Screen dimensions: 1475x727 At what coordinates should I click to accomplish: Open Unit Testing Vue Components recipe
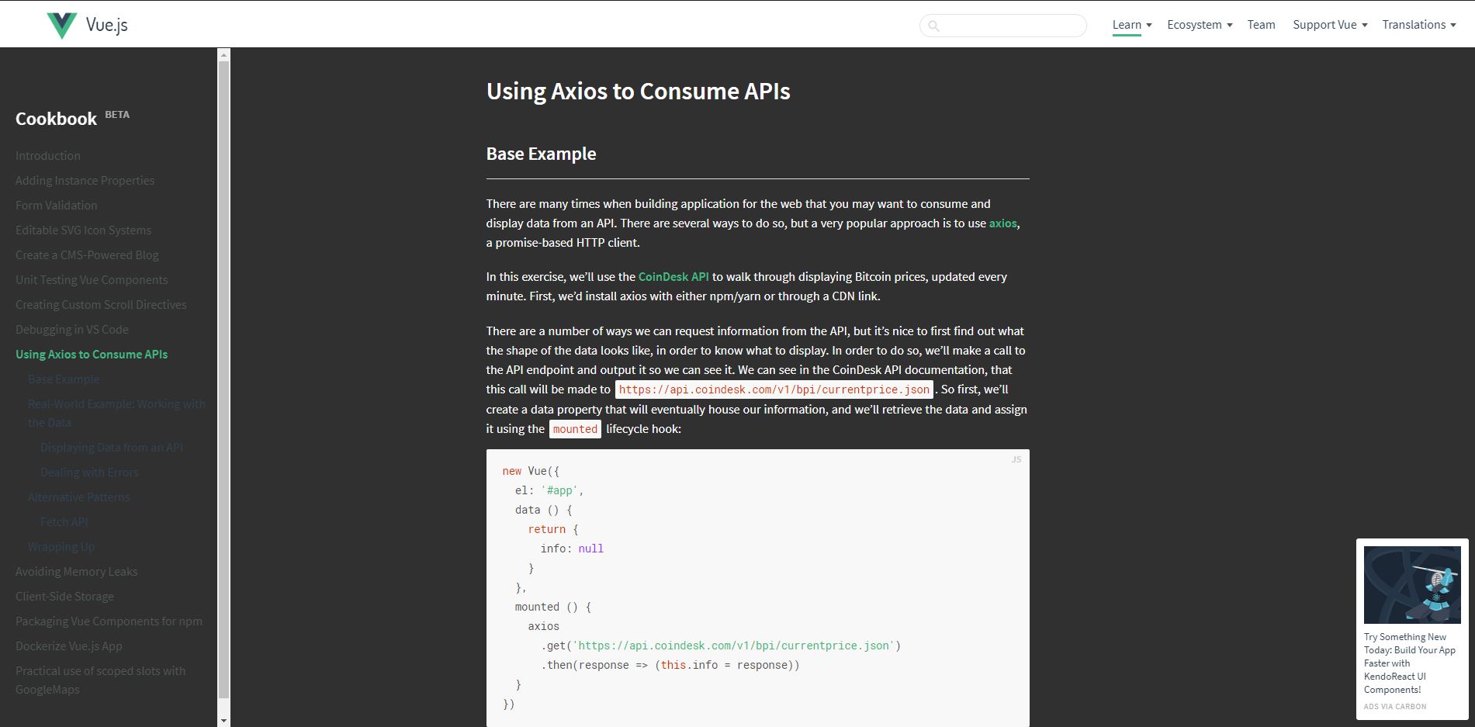pos(92,280)
